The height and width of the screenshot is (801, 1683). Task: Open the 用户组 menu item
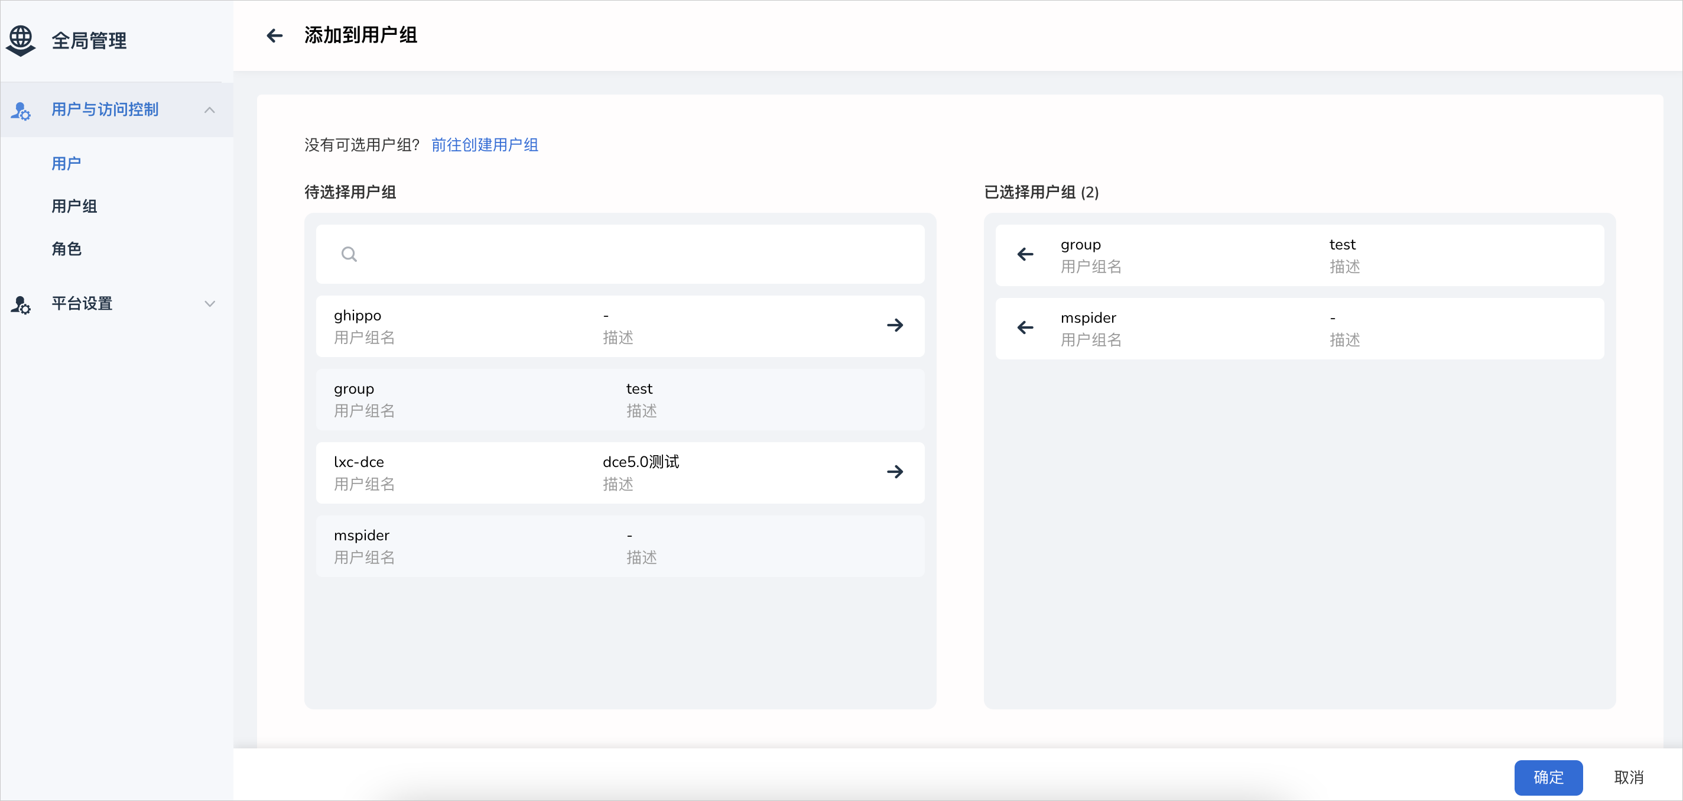click(74, 206)
